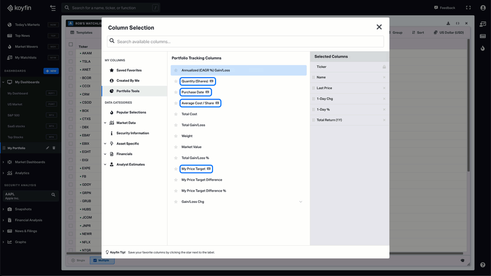
Task: Remove Last Price from selected columns
Action: point(384,88)
